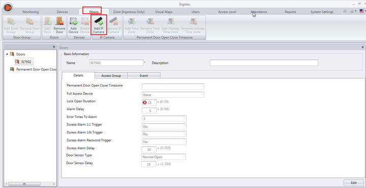Open the Monitoring tab

click(30, 12)
